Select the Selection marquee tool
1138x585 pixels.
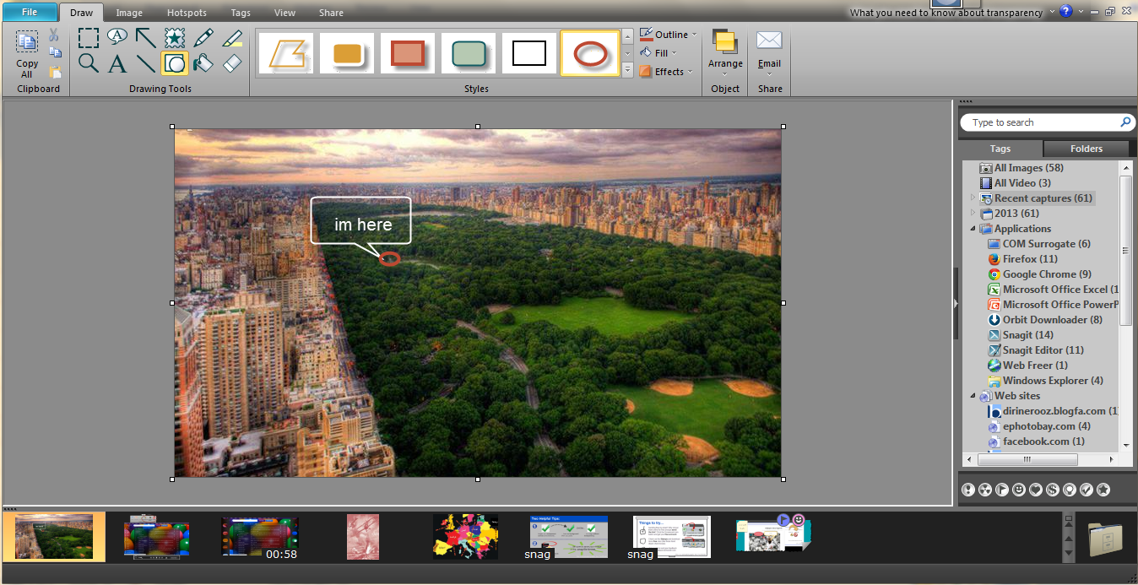pos(89,38)
